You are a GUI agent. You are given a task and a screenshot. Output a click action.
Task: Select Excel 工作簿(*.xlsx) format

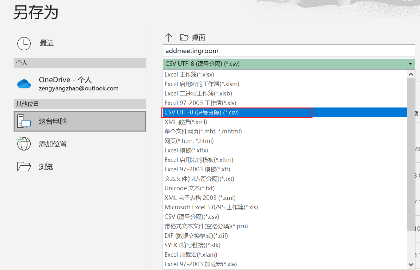tap(285, 75)
